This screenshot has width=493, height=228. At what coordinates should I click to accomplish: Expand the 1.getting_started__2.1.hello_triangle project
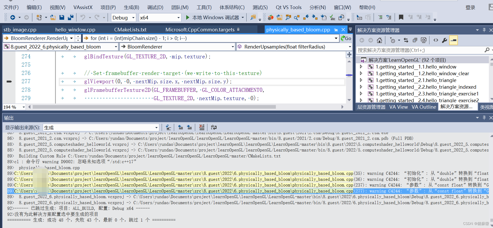click(x=361, y=80)
